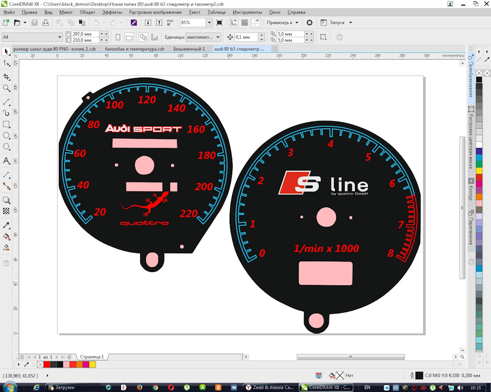Set page to portrait orientation
This screenshot has height=392, width=491.
[118, 37]
